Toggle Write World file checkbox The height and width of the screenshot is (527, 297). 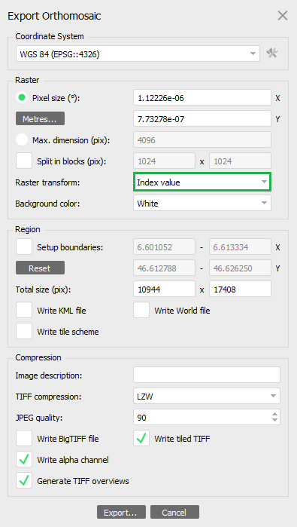[x=141, y=310]
